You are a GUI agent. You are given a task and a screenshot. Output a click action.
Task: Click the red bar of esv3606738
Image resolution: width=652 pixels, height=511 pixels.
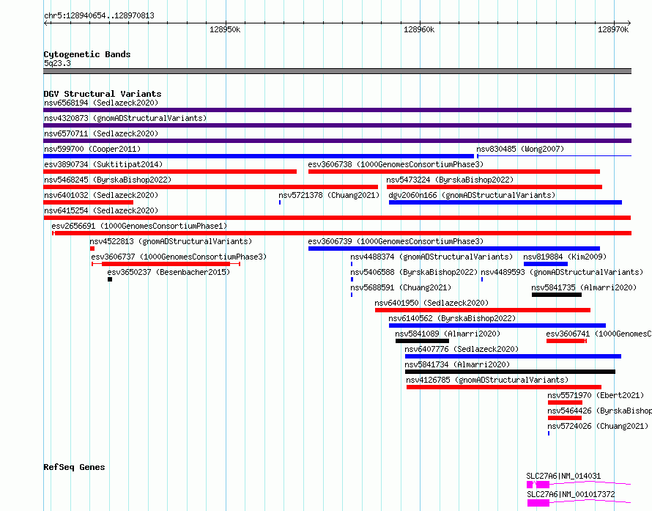click(x=454, y=172)
